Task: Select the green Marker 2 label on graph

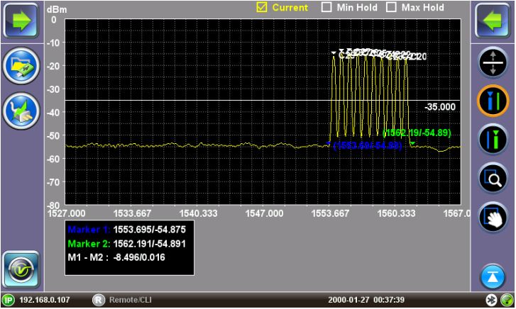Action: coord(417,133)
